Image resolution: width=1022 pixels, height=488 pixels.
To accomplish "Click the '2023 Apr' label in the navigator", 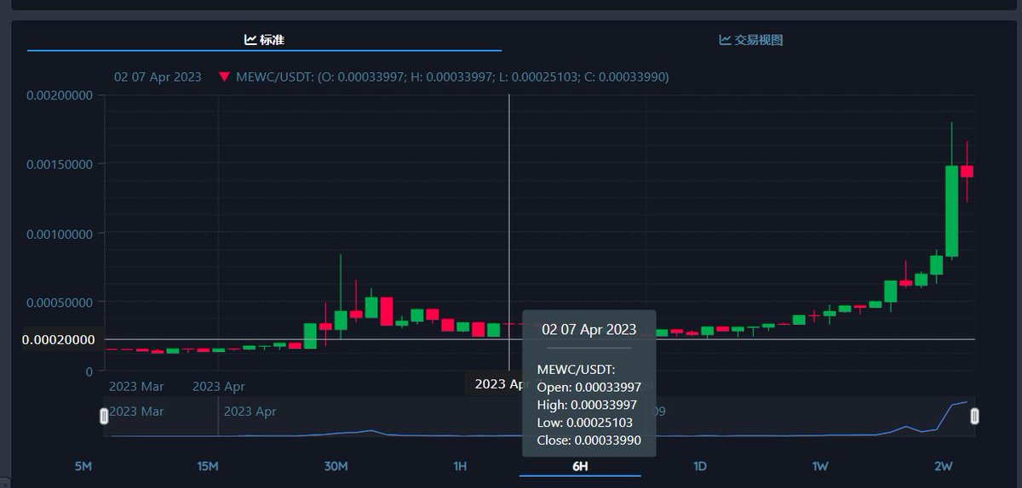I will (x=250, y=411).
